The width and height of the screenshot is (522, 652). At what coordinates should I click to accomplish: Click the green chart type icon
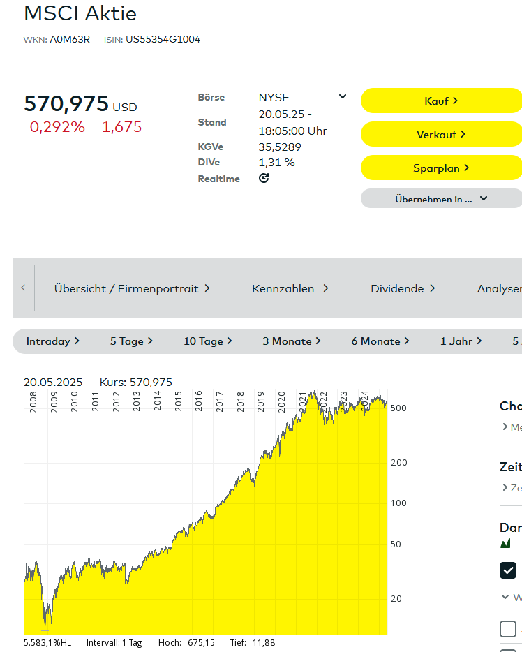505,544
